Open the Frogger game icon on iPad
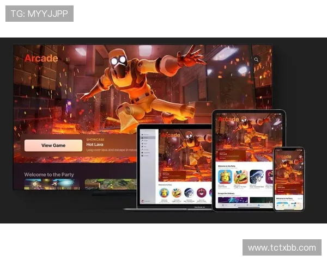 (240, 177)
